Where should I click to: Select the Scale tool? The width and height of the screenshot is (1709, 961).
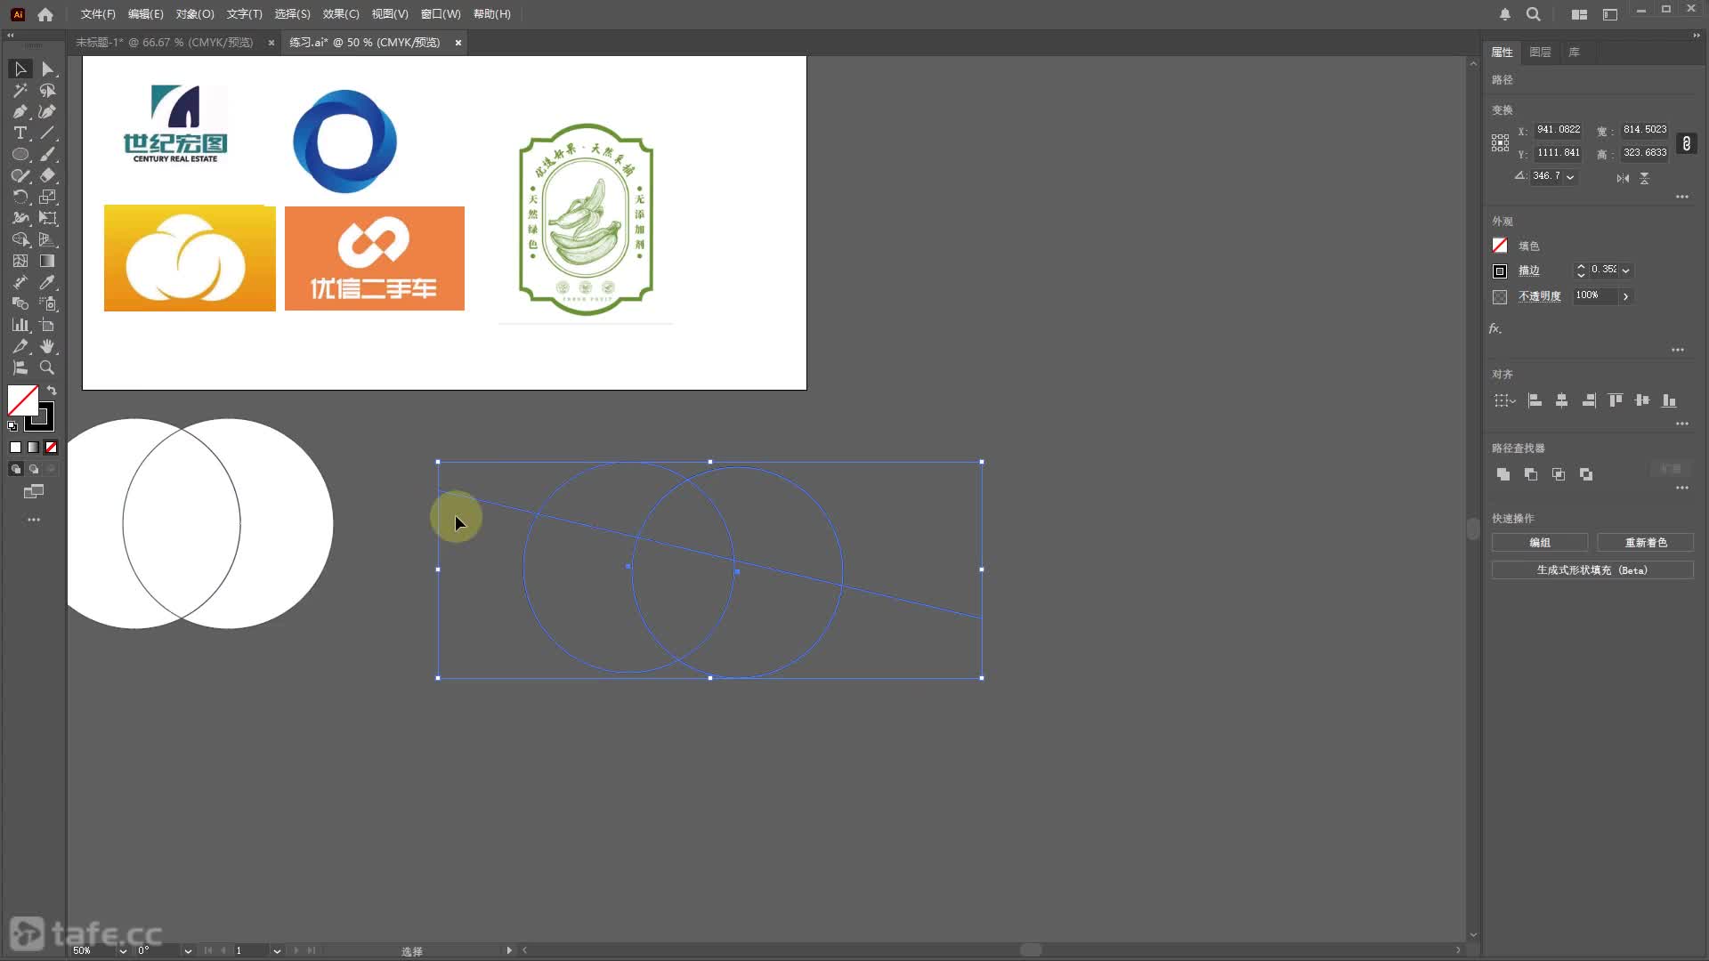coord(47,197)
